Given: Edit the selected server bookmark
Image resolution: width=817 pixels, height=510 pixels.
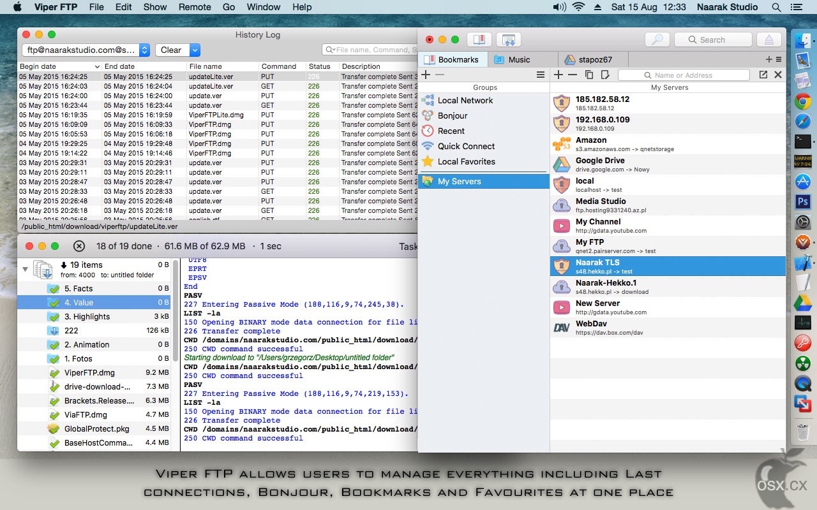Looking at the screenshot, I should pyautogui.click(x=605, y=75).
